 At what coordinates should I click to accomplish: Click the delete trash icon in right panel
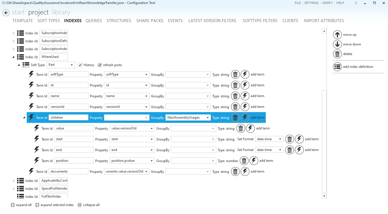point(337,54)
